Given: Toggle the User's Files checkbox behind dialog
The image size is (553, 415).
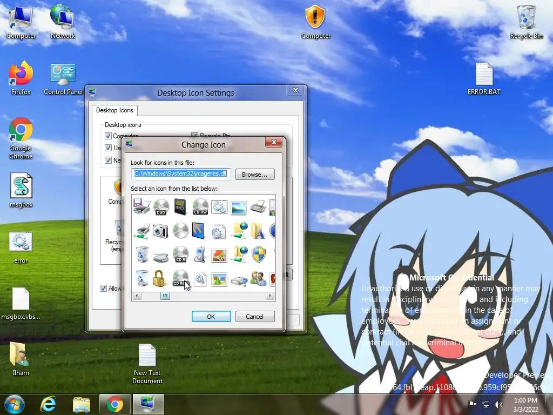Looking at the screenshot, I should [x=108, y=148].
